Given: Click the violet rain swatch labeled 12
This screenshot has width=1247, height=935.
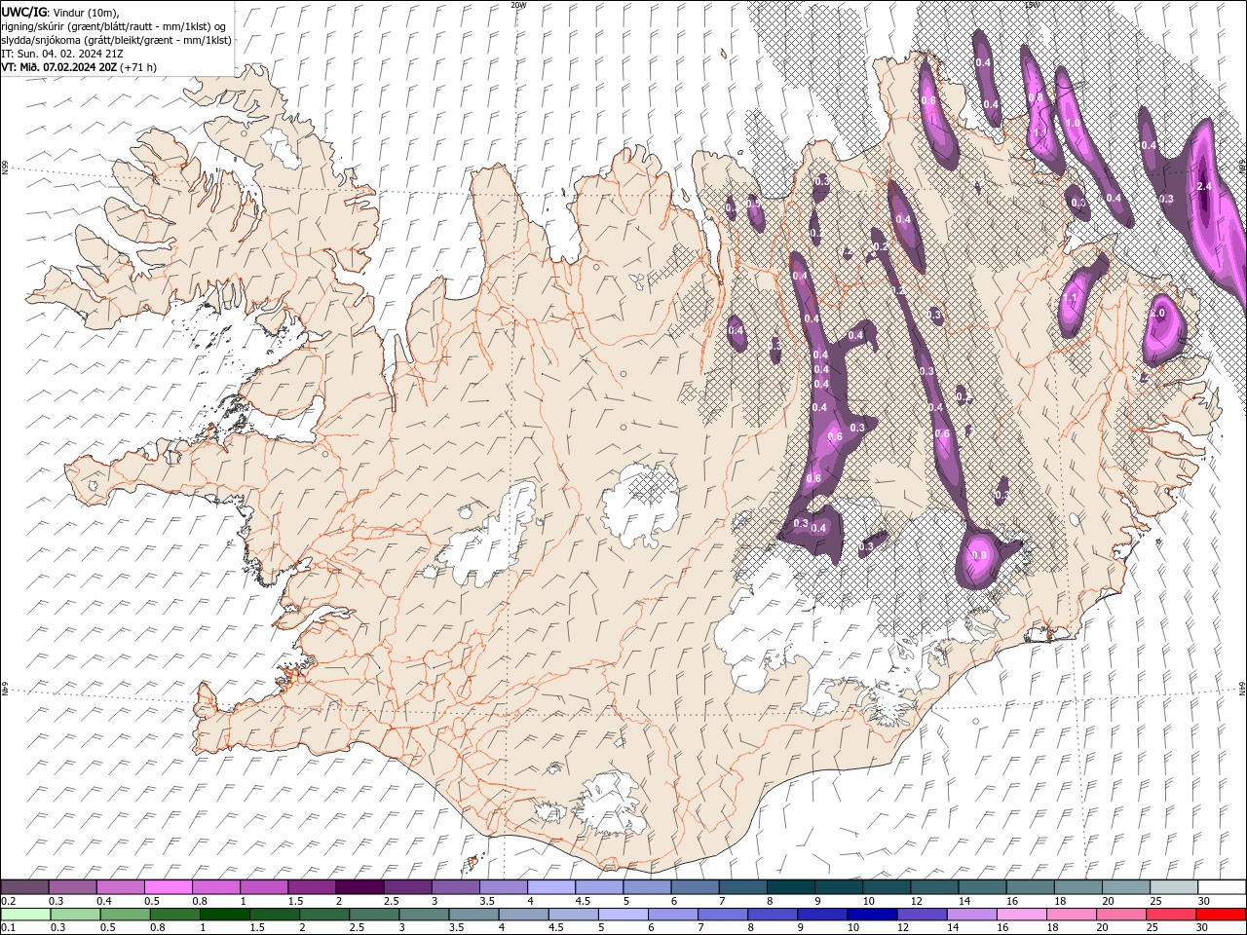Looking at the screenshot, I should 922,915.
